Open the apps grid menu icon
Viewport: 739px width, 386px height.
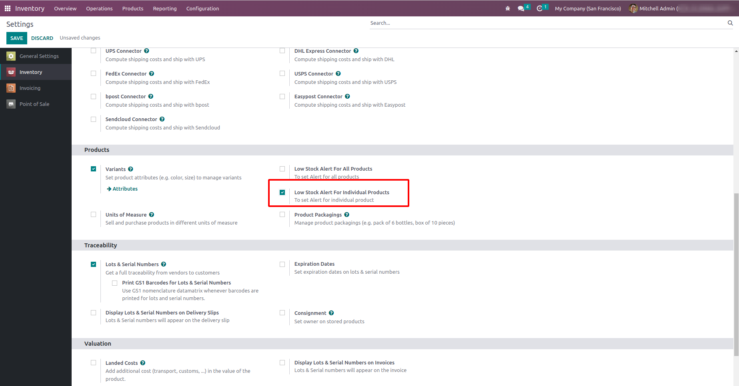(8, 8)
